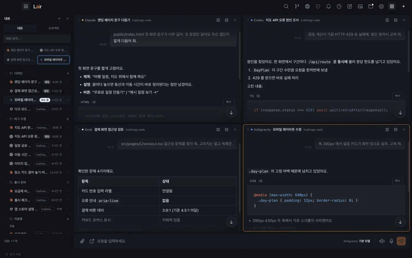Open the git branch icon in top toolbar
This screenshot has height=258, width=412.
297,6
